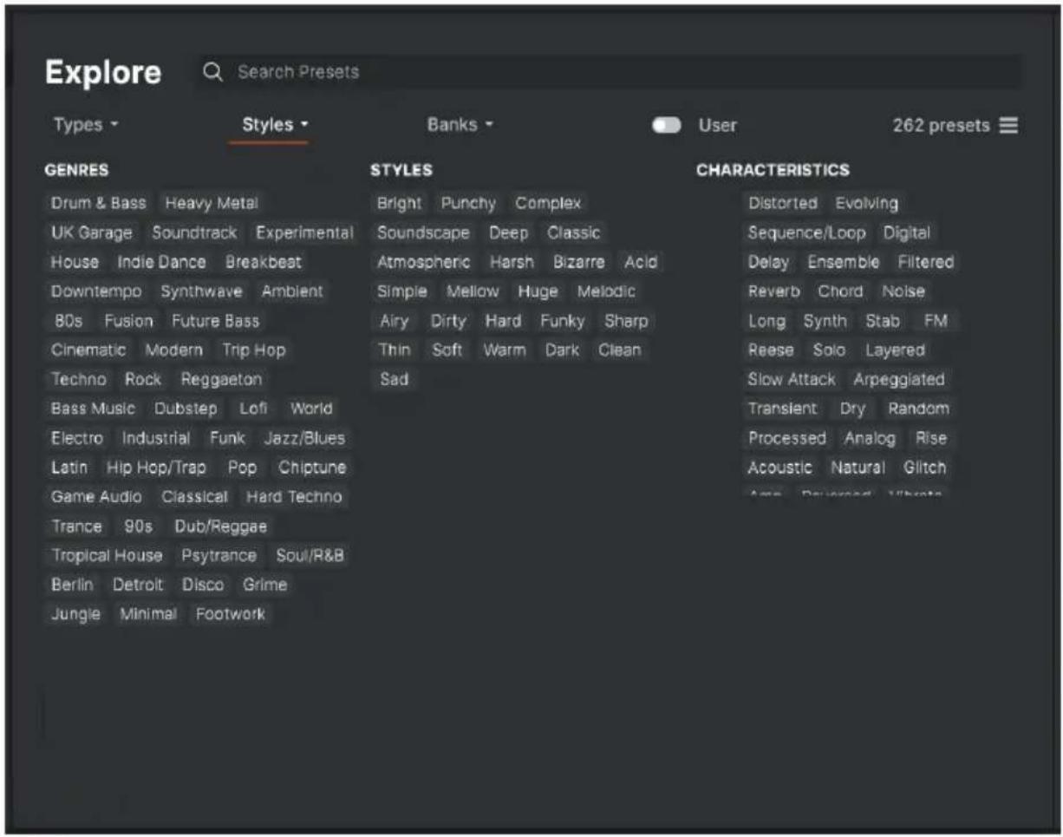Select the Distorted characteristic tag

[783, 204]
